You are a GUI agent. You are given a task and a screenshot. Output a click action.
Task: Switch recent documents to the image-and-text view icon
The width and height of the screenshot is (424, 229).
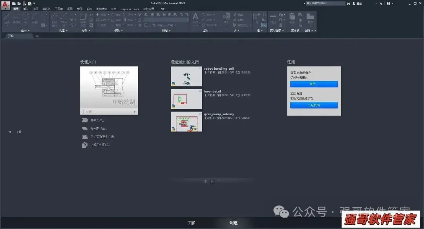(x=212, y=181)
